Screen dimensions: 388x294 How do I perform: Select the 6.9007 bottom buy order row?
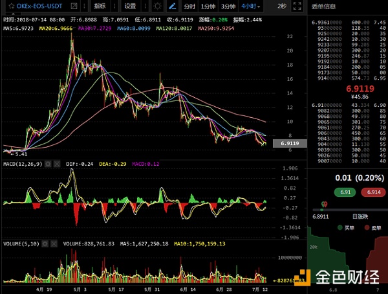[x=349, y=161]
